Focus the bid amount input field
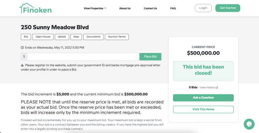 point(83,57)
